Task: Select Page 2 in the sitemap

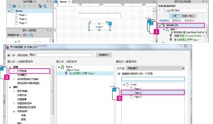Action: (x=23, y=19)
